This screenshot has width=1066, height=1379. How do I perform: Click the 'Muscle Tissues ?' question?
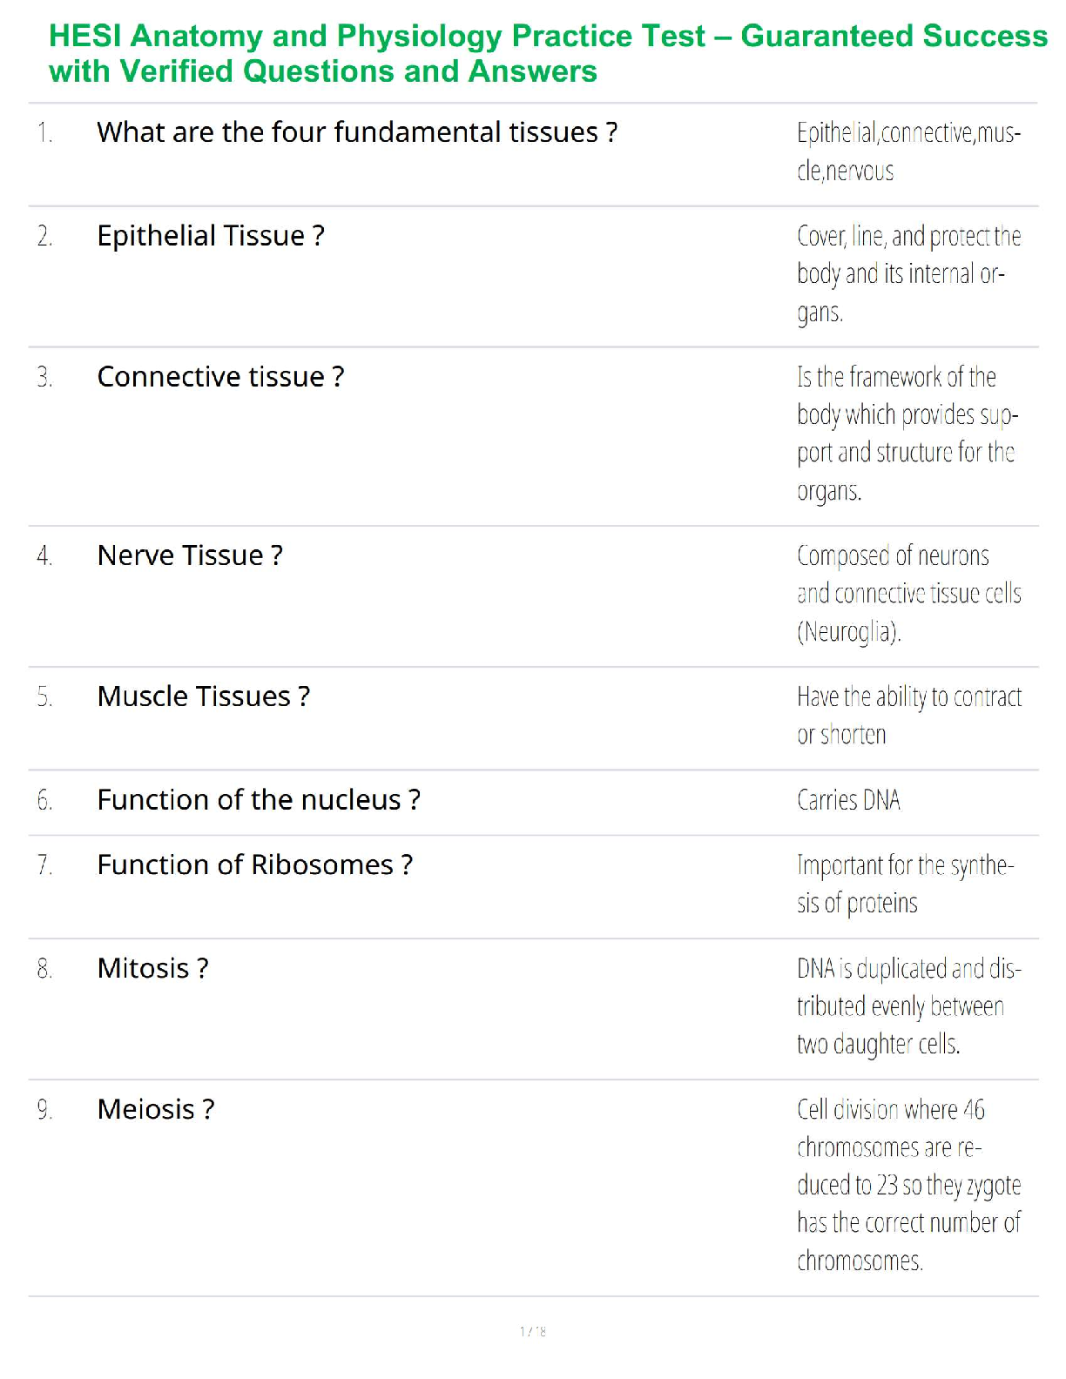203,696
